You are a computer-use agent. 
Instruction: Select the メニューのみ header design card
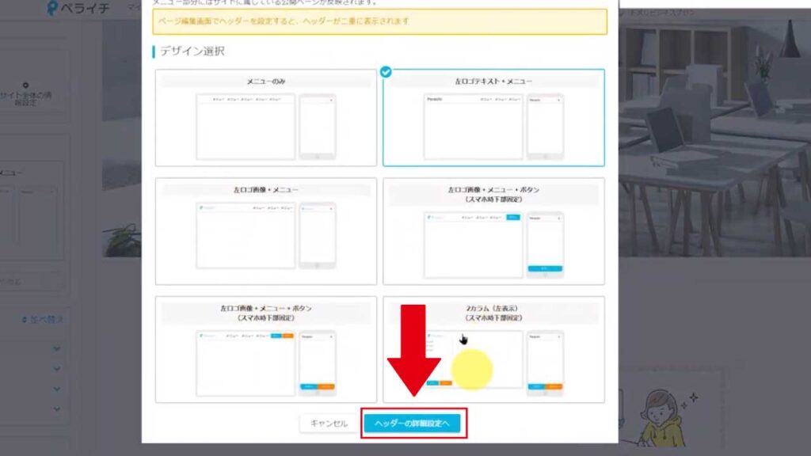pos(266,118)
